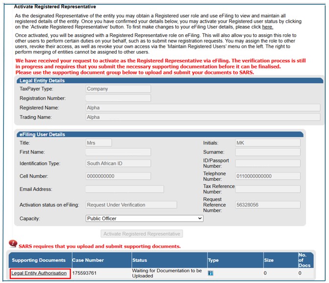Click the Tax Reference Number field

pyautogui.click(x=268, y=189)
